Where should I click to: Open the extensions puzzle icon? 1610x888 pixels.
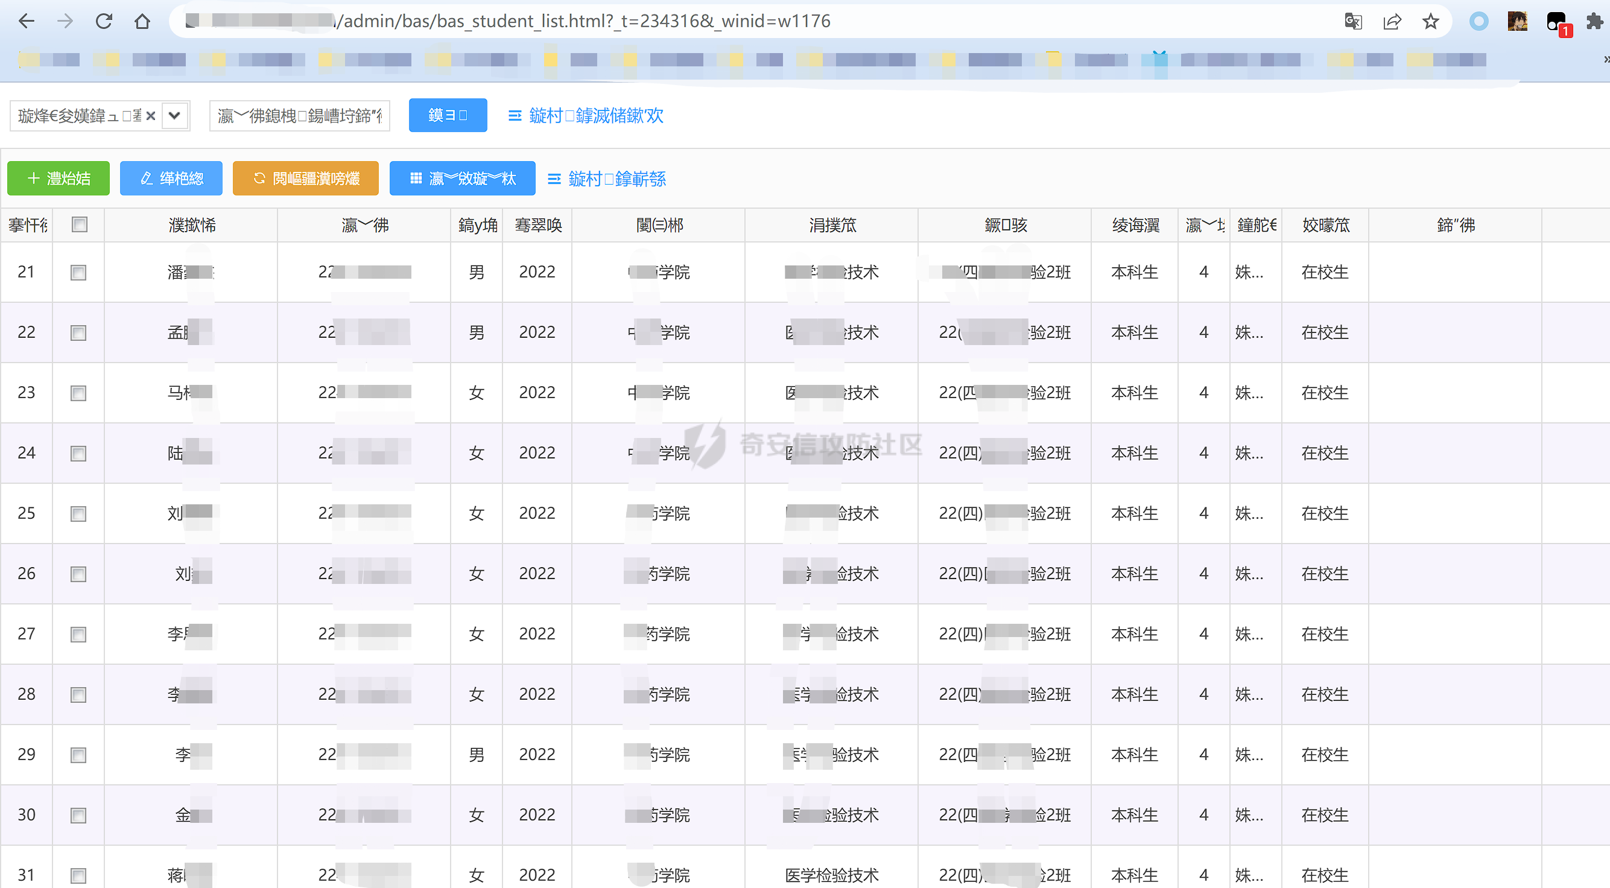[x=1594, y=21]
